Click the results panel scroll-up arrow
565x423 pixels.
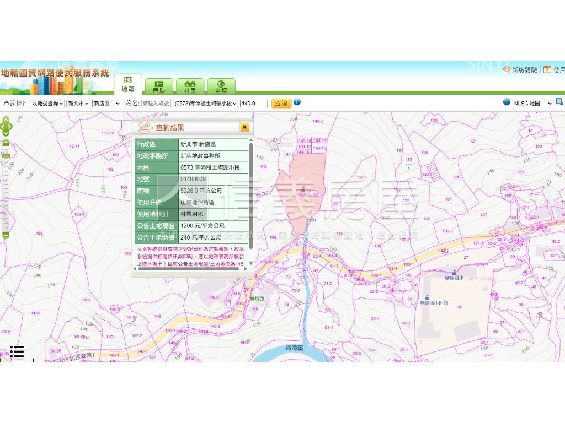251,140
